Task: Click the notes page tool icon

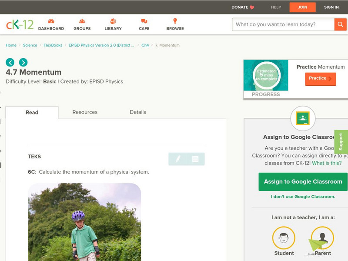Action: pyautogui.click(x=195, y=159)
